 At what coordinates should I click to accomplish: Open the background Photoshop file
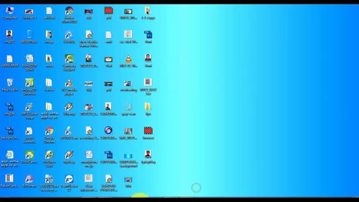pyautogui.click(x=10, y=133)
